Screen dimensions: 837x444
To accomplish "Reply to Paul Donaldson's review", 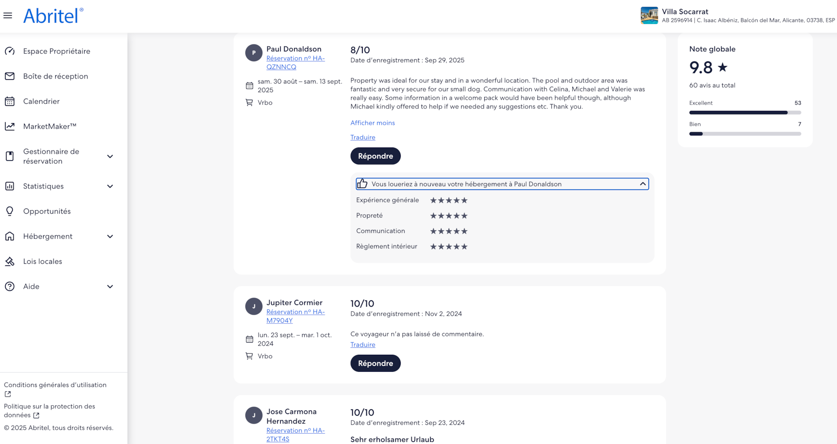I will pyautogui.click(x=375, y=156).
